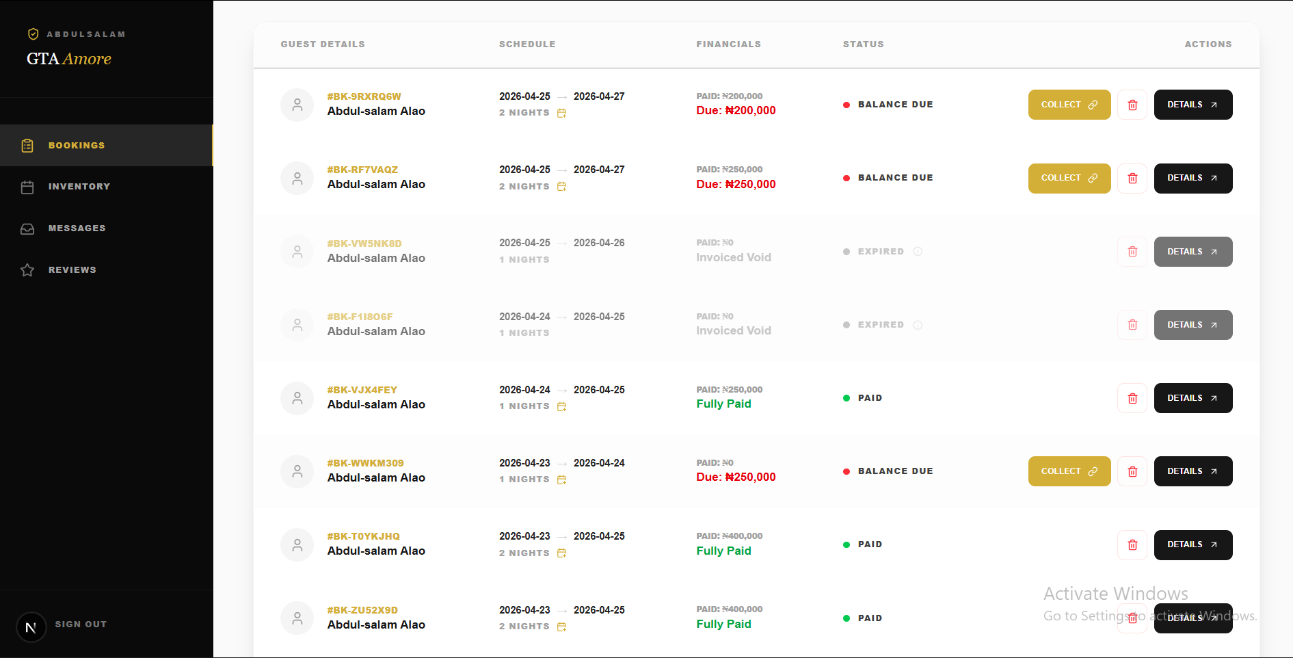The height and width of the screenshot is (658, 1293).
Task: Click info icon beside Expired status of BK-F1I8O6F
Action: 918,325
